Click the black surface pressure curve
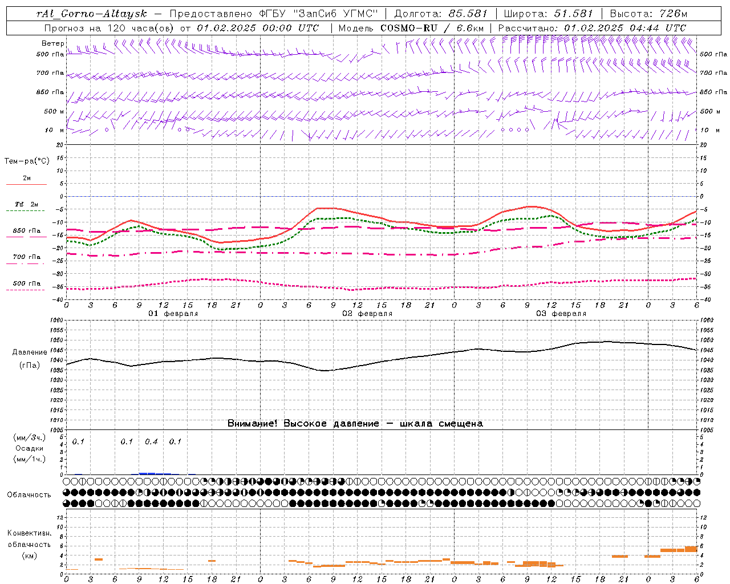 click(x=382, y=361)
